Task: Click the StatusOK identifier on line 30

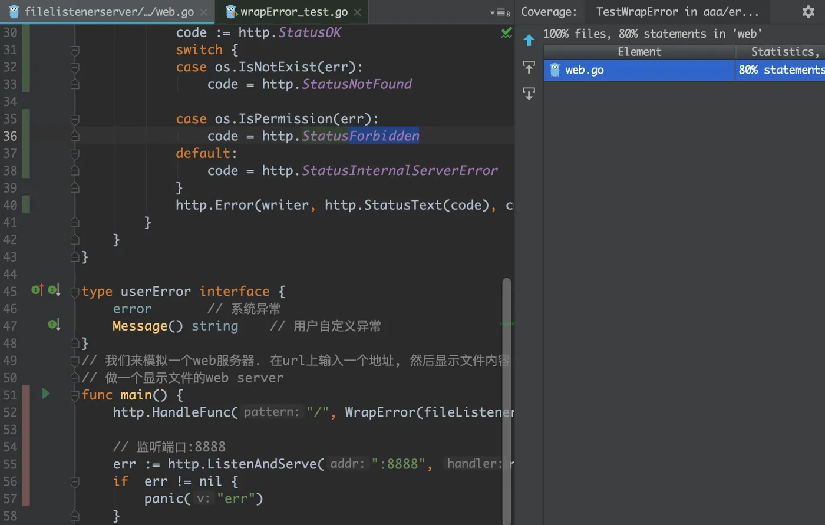Action: point(310,32)
